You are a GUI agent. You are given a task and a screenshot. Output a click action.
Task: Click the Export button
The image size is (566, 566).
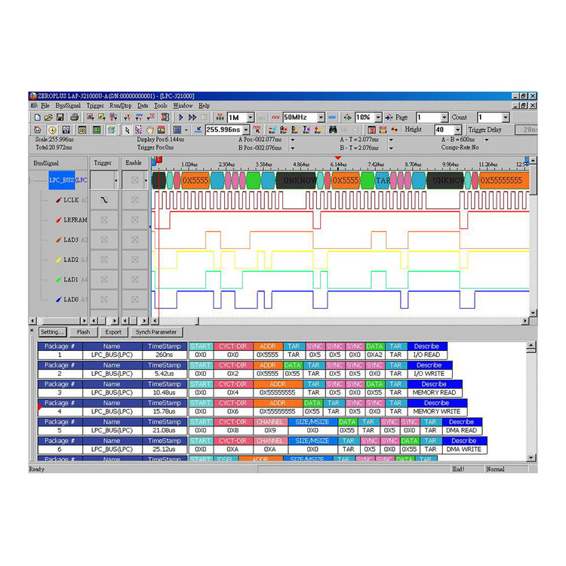pyautogui.click(x=113, y=332)
